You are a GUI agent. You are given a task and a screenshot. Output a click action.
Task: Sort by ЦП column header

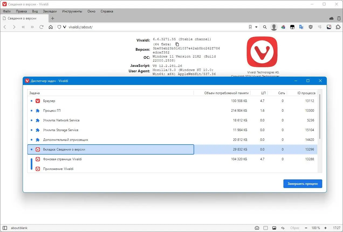pos(259,93)
